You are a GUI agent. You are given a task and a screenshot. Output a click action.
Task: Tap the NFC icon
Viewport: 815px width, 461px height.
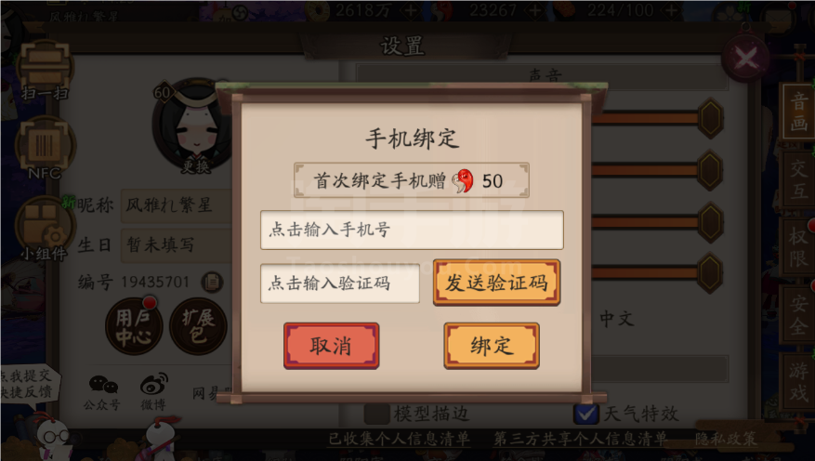pyautogui.click(x=45, y=148)
